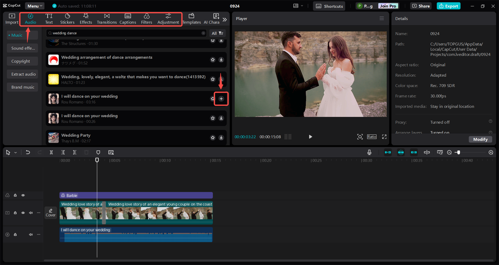Open the Filters tab
Image resolution: width=499 pixels, height=265 pixels.
coord(147,19)
